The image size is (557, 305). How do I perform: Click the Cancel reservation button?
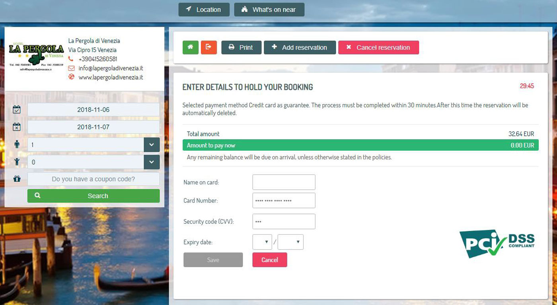pos(379,47)
